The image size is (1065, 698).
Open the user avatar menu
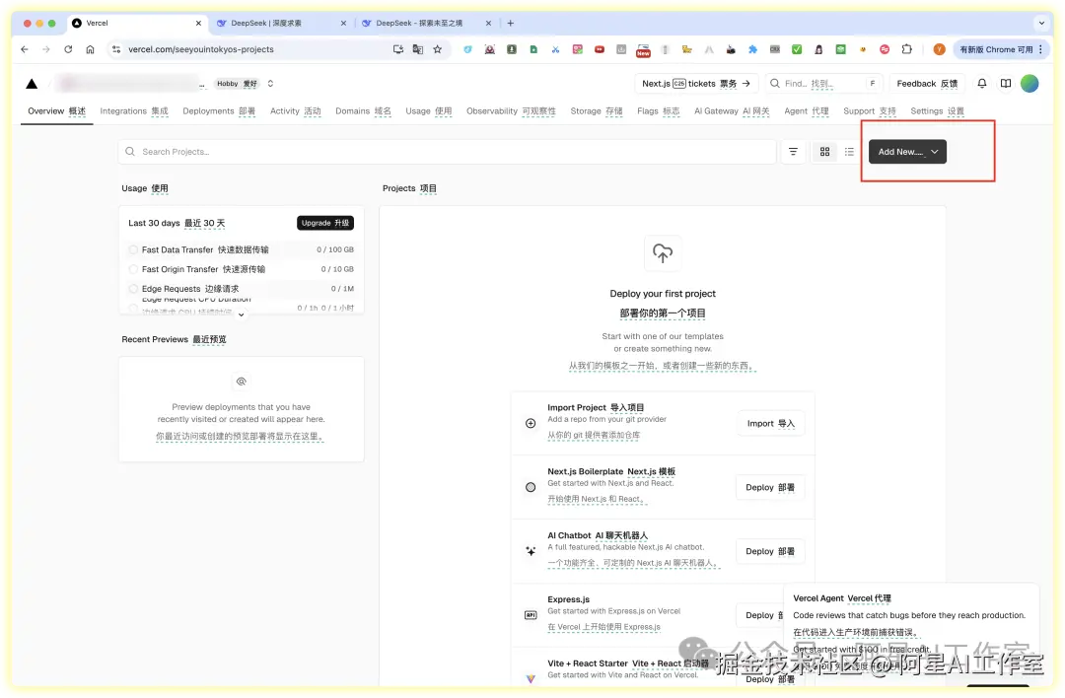coord(1029,84)
